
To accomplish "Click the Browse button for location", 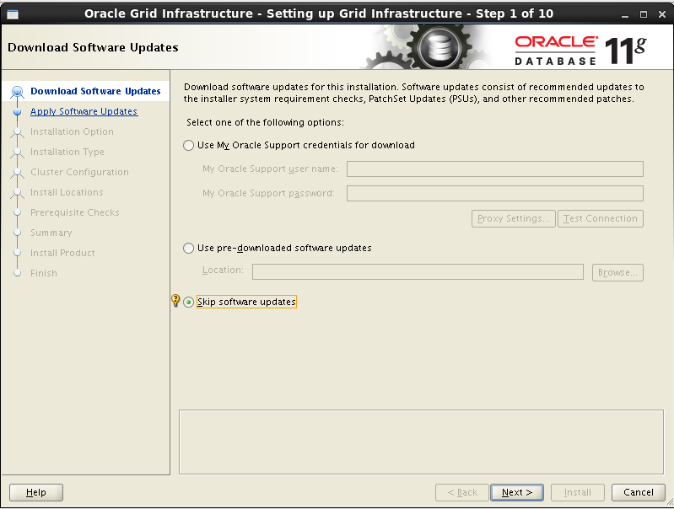I will [617, 272].
